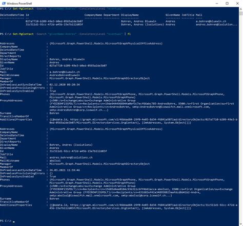Click the aboIsol MailNickname value

coord(55,161)
